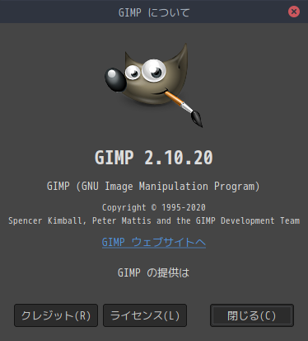Click Wilber's larger eye
Screen dimensions: 308x341
pyautogui.click(x=154, y=70)
